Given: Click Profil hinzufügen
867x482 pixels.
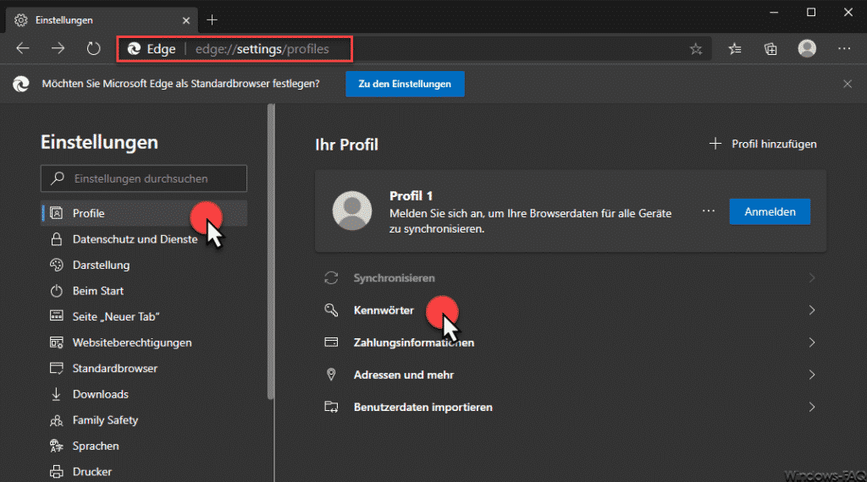Looking at the screenshot, I should [x=763, y=144].
